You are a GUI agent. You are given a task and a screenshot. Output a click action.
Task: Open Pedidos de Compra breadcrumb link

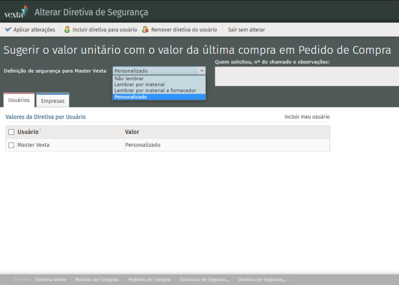click(149, 280)
